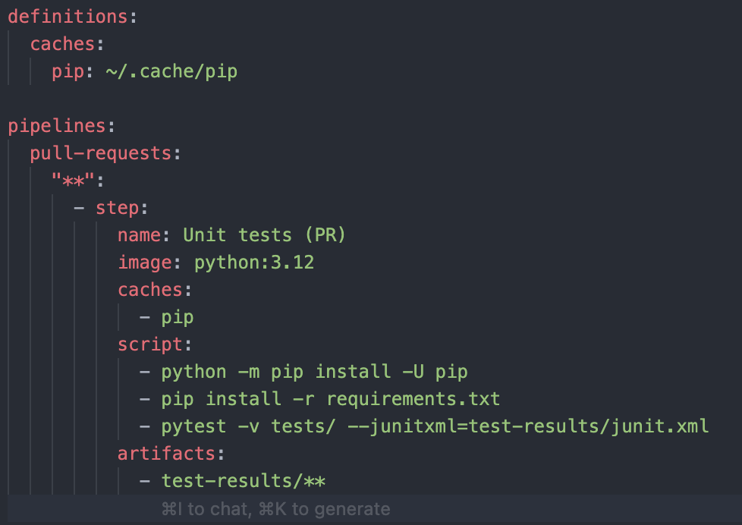Click the definitions key at file top
The image size is (742, 525).
tap(67, 16)
